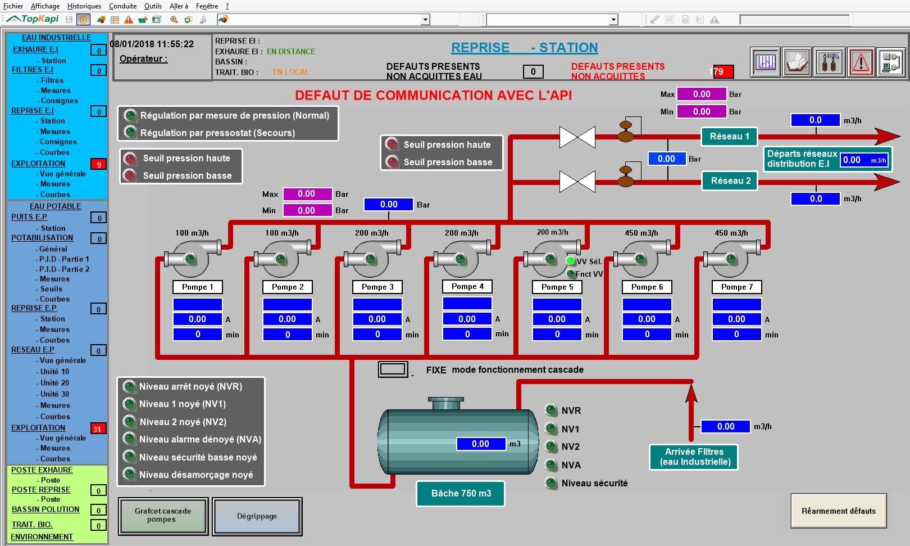Open the maintenance tools icon
This screenshot has height=546, width=910.
(830, 62)
